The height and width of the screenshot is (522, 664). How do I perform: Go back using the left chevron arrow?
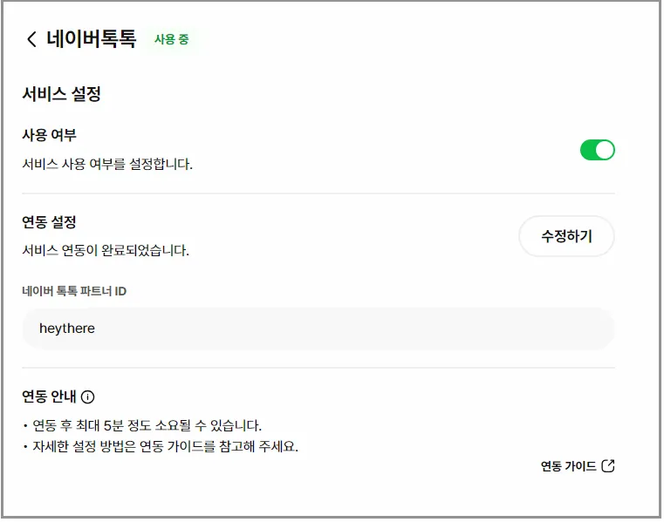coord(31,39)
